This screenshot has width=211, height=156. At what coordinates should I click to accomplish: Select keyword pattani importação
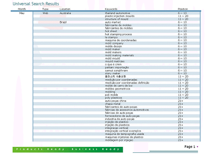[117, 67]
